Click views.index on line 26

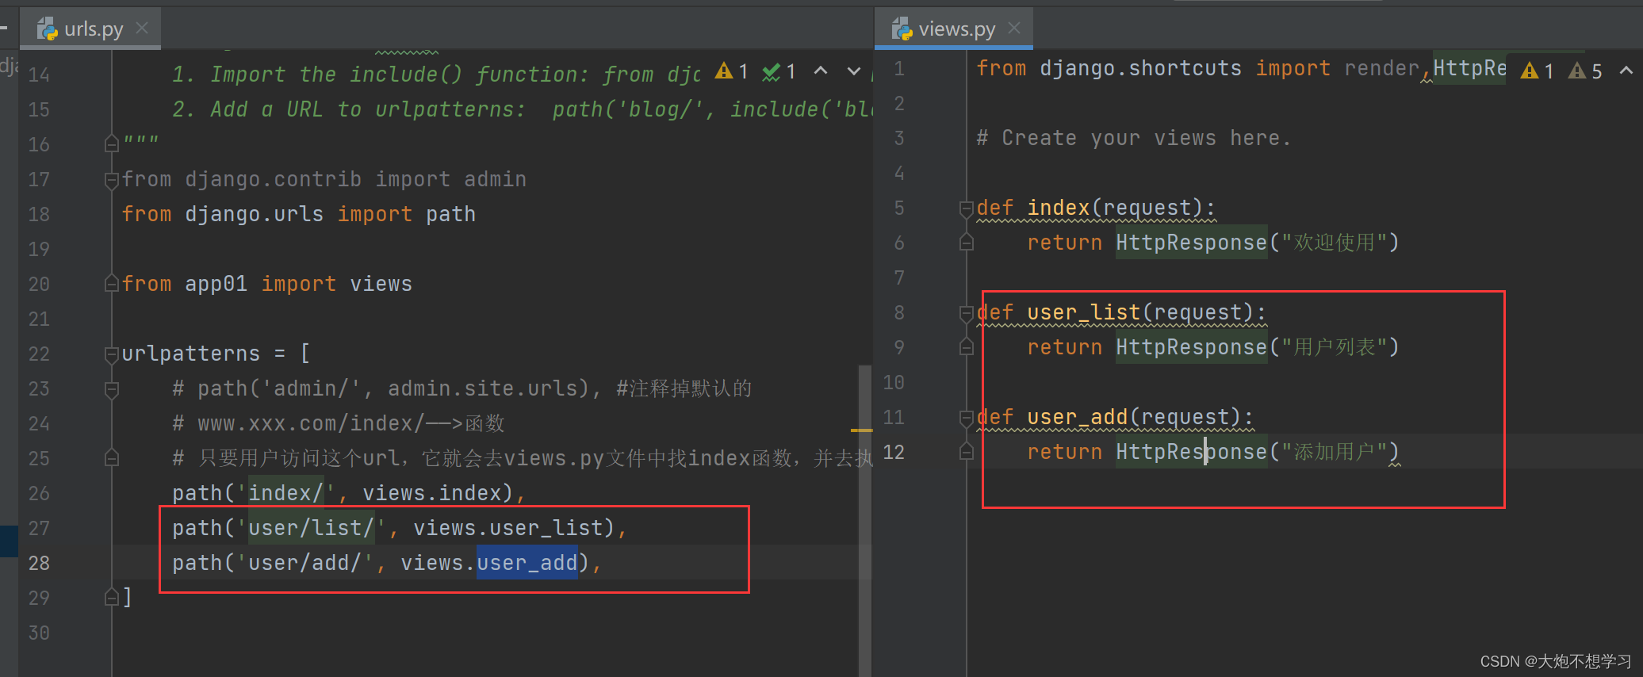[x=432, y=493]
